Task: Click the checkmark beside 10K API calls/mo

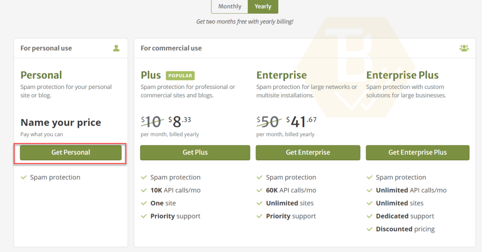Action: [x=144, y=190]
